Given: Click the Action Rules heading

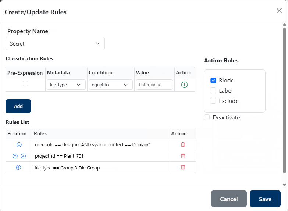Looking at the screenshot, I should (x=221, y=60).
